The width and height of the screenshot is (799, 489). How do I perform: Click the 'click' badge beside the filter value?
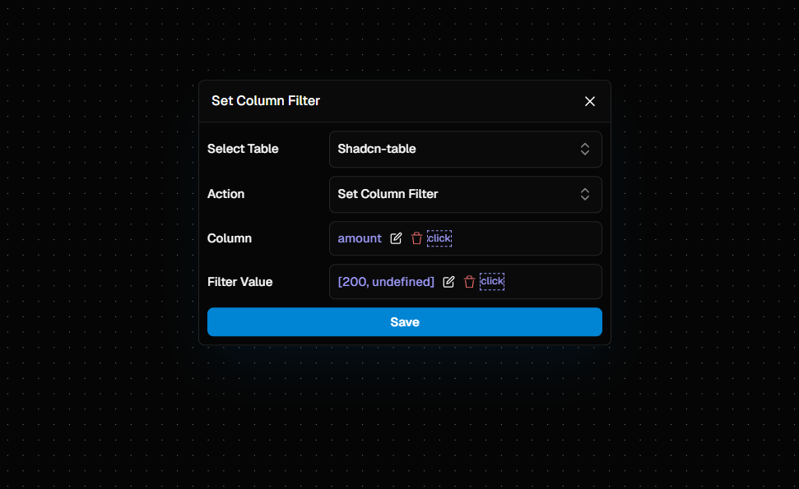(x=492, y=281)
